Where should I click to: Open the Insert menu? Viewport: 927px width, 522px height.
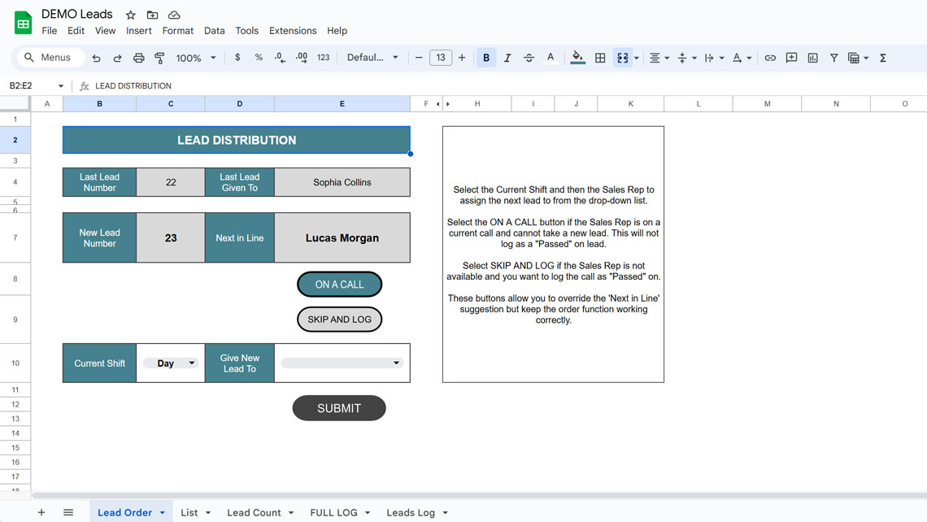tap(138, 31)
